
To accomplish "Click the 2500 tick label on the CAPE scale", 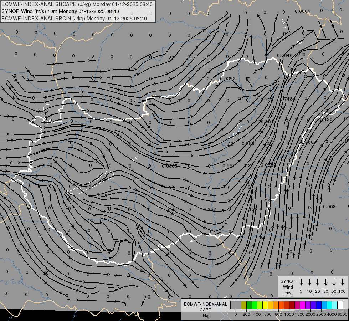I will point(321,314).
